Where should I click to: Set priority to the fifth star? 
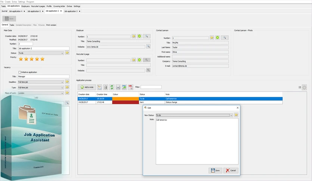[43, 59]
